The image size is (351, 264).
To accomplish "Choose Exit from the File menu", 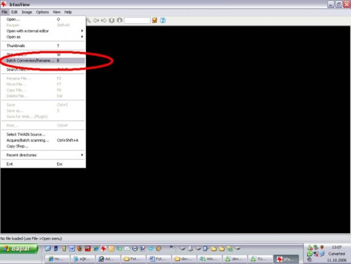I will coord(43,164).
